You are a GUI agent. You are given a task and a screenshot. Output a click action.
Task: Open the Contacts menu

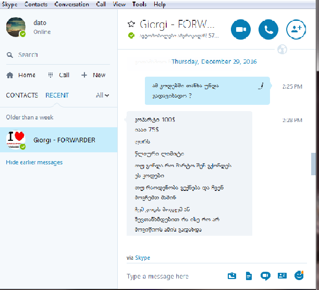(36, 4)
